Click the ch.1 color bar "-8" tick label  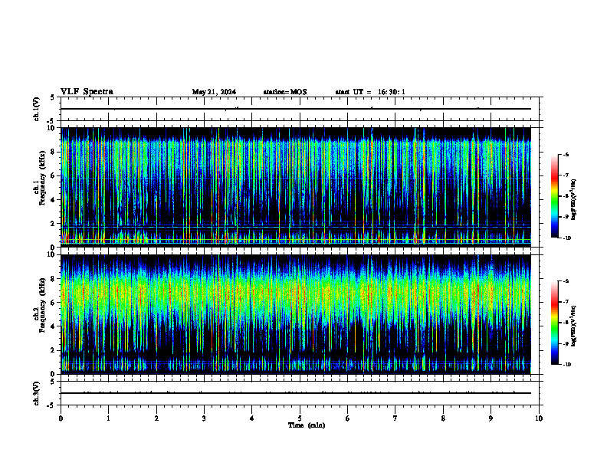[x=566, y=196]
